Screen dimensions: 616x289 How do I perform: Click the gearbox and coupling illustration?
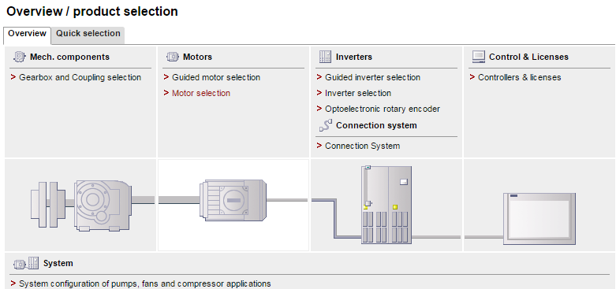[81, 205]
